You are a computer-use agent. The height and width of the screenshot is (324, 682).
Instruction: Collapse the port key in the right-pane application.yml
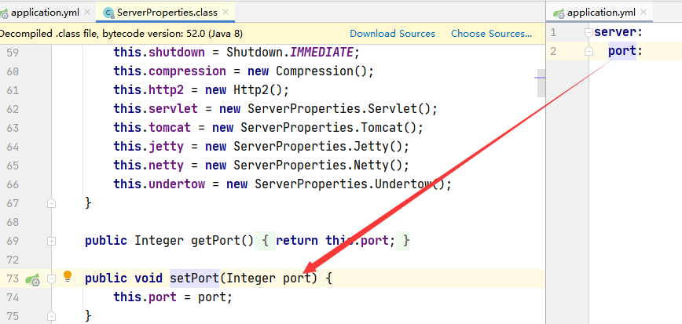(x=588, y=52)
